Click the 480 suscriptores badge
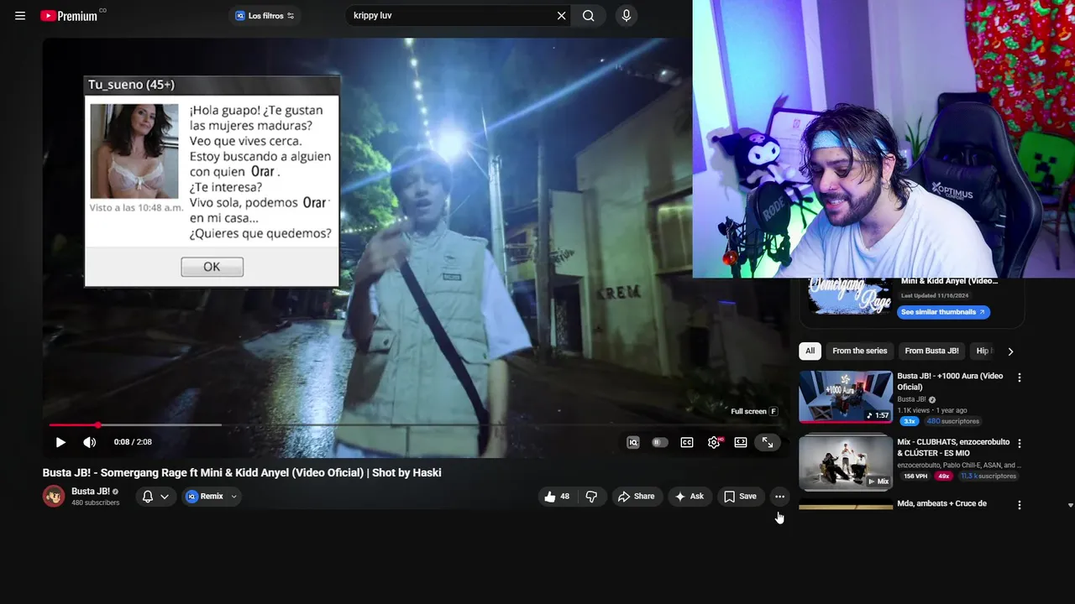Screen dimensions: 1075x604 point(953,421)
